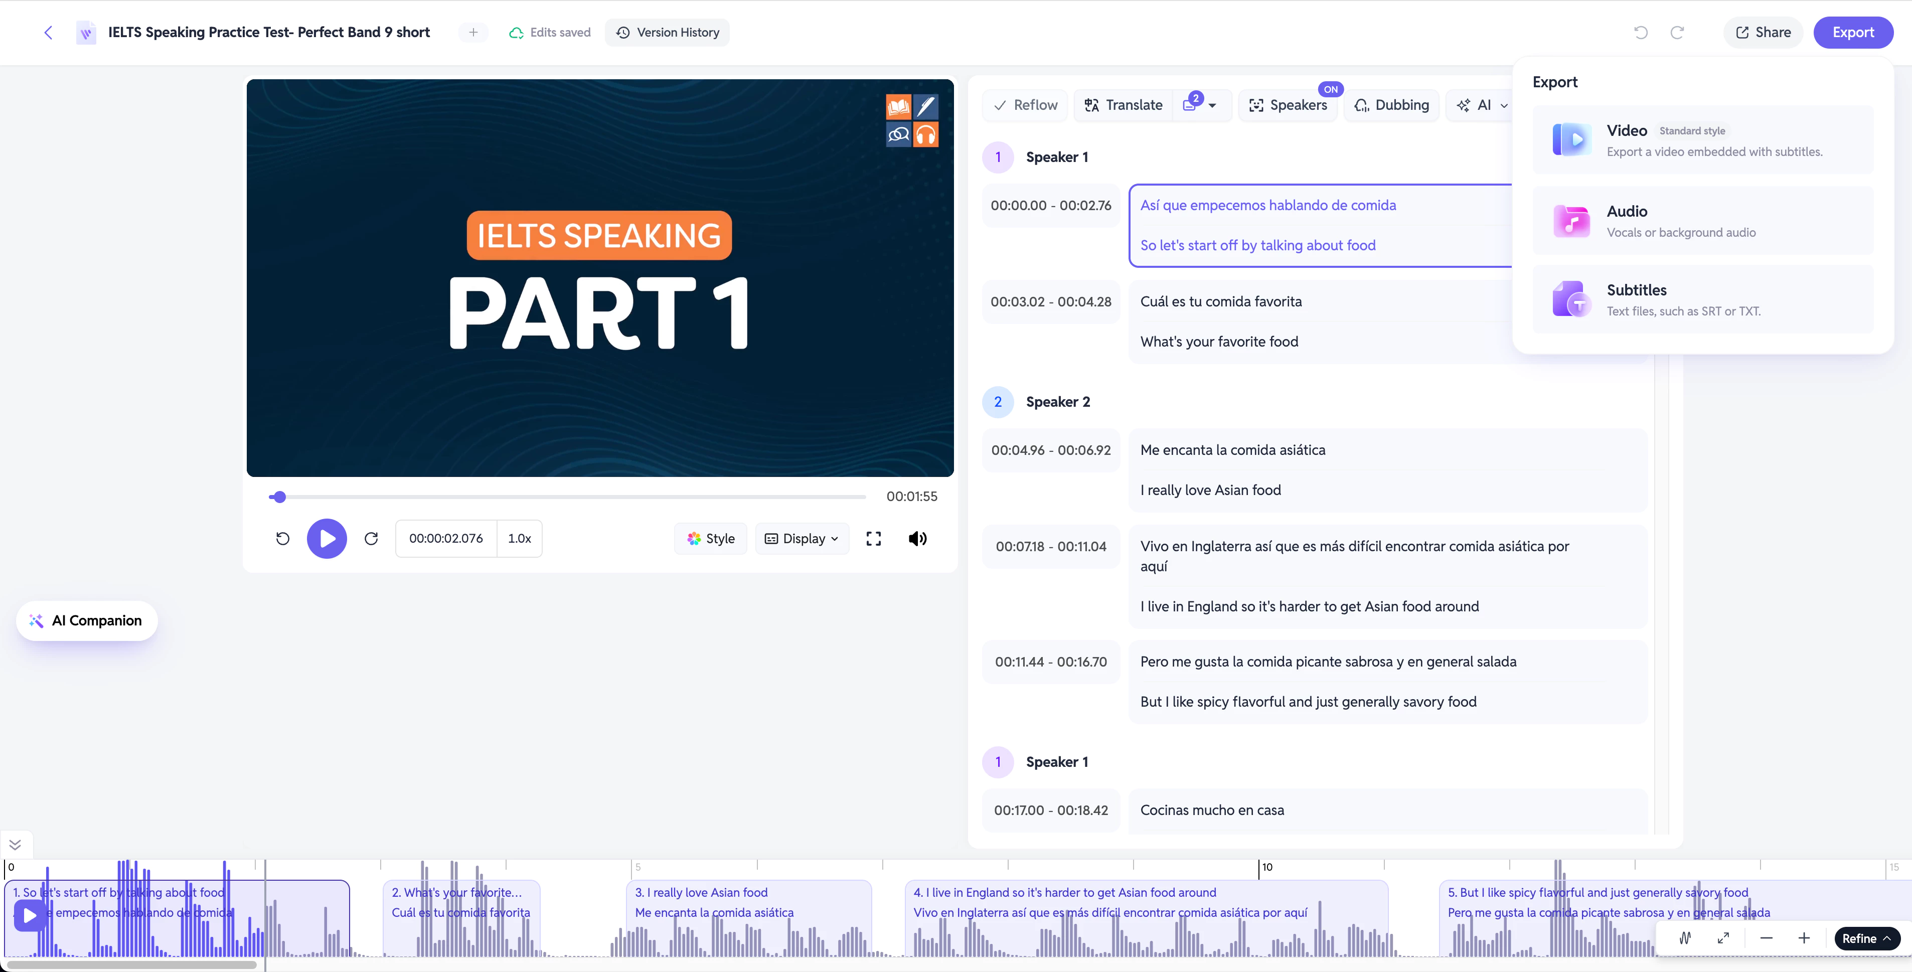Screen dimensions: 1912x972
Task: Open the Edits saved cloud status
Action: coord(550,33)
